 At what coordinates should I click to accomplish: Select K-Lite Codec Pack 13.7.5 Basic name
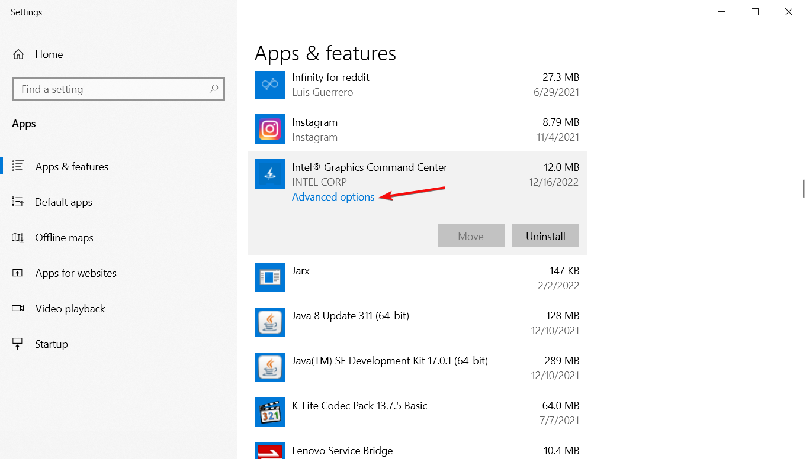pyautogui.click(x=359, y=406)
